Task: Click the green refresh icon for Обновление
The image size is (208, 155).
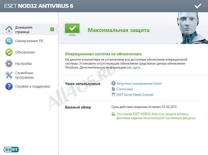Action: coord(9,52)
